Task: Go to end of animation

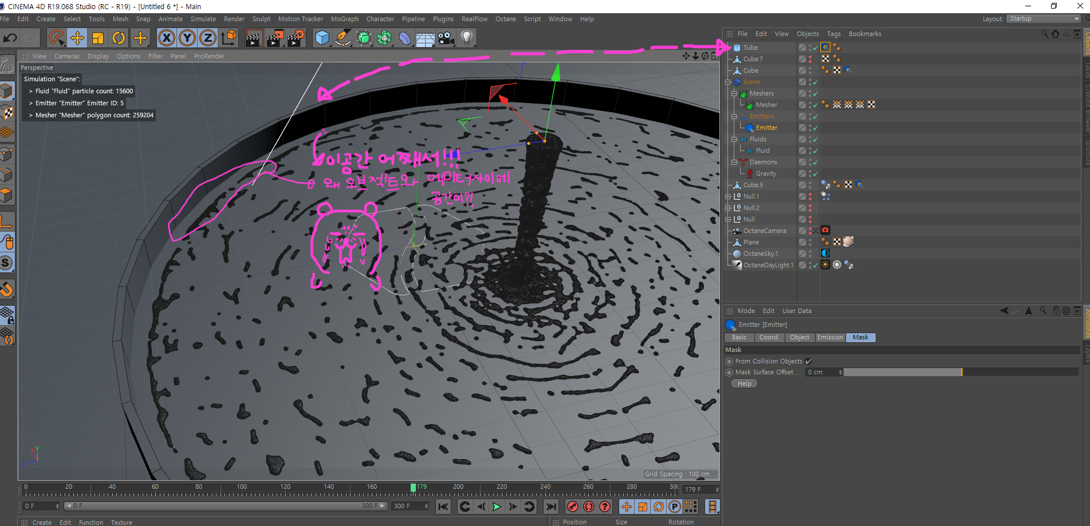Action: pyautogui.click(x=551, y=507)
